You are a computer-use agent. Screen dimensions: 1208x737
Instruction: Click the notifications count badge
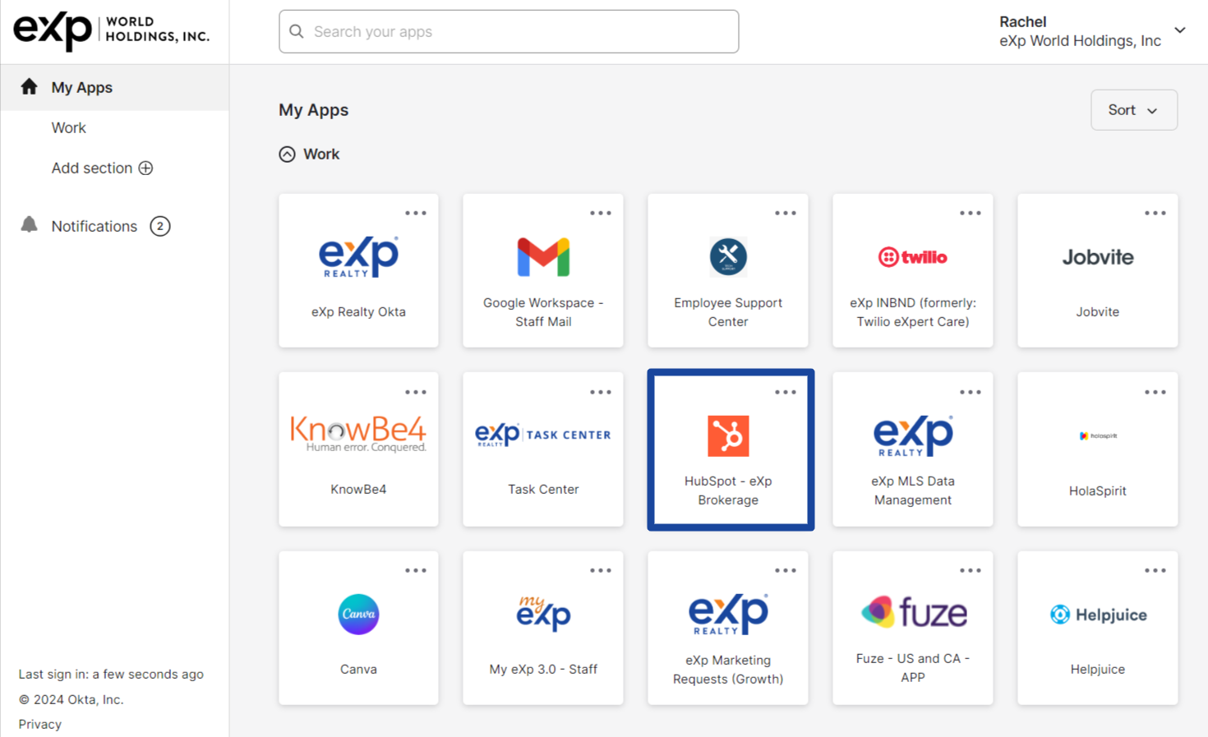click(x=160, y=226)
